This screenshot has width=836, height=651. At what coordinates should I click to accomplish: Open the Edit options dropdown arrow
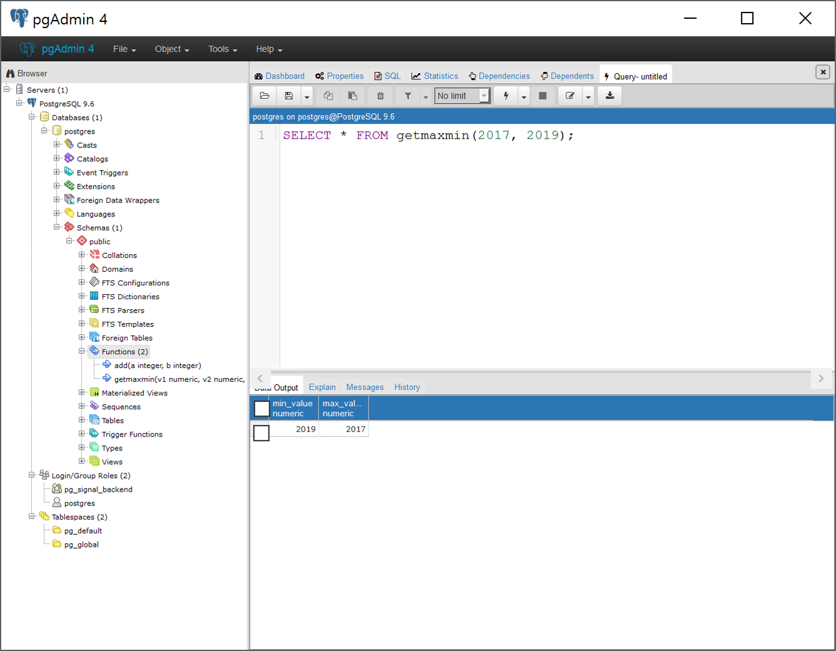588,96
